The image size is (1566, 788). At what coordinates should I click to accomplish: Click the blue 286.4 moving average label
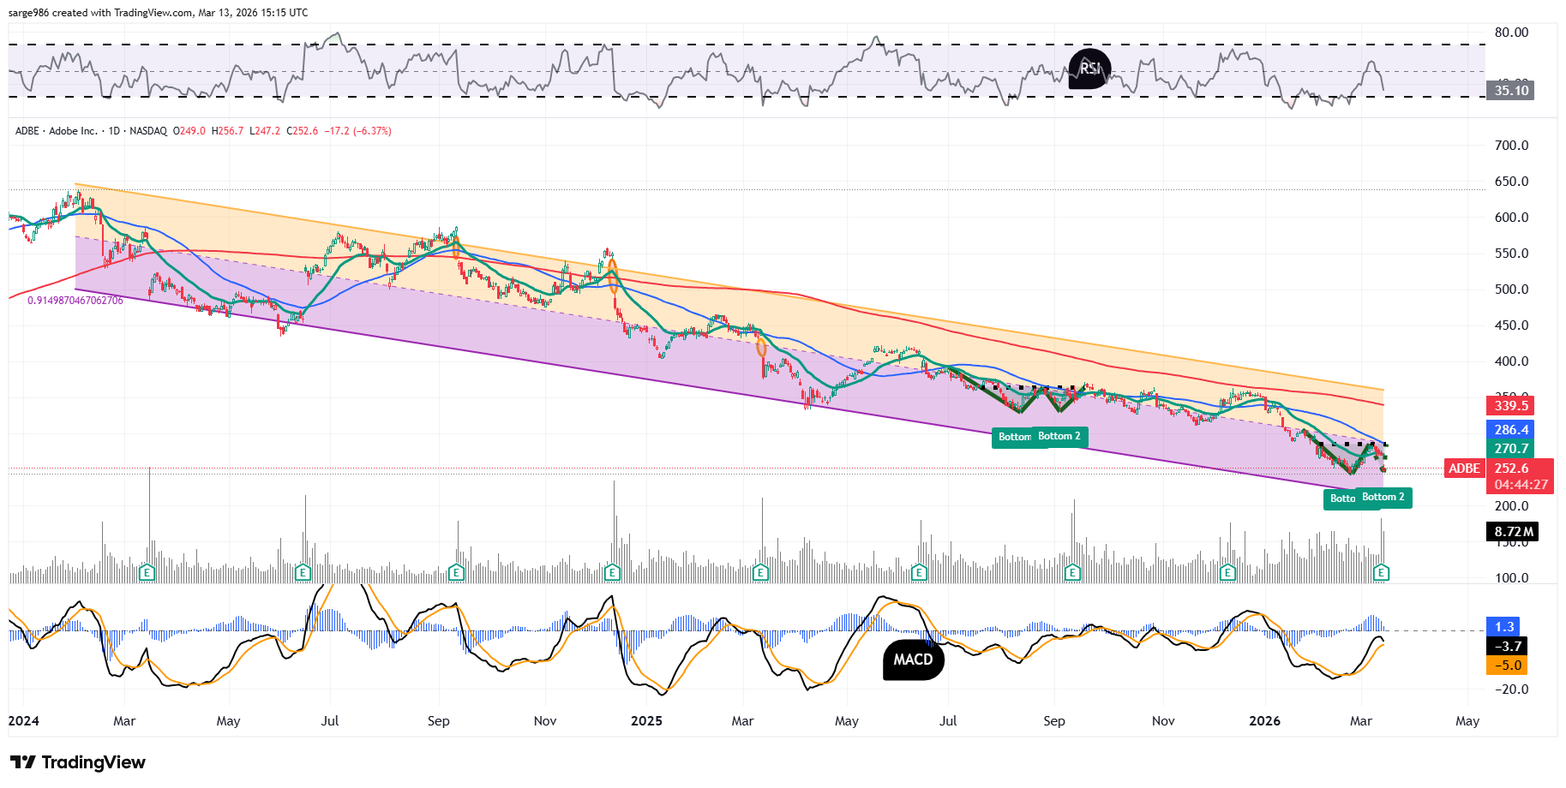point(1509,430)
